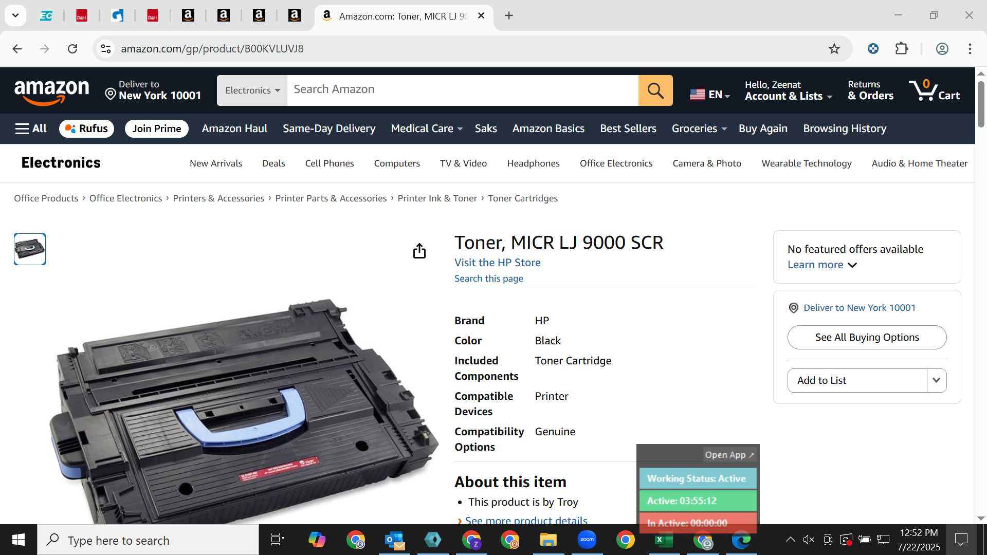Click Deliver to New York 10001 in buy box

tap(859, 308)
